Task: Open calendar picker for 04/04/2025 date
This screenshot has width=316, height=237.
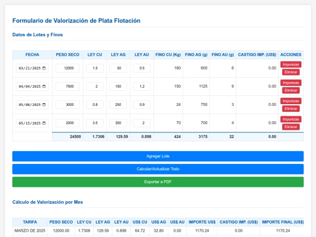Action: click(x=44, y=86)
